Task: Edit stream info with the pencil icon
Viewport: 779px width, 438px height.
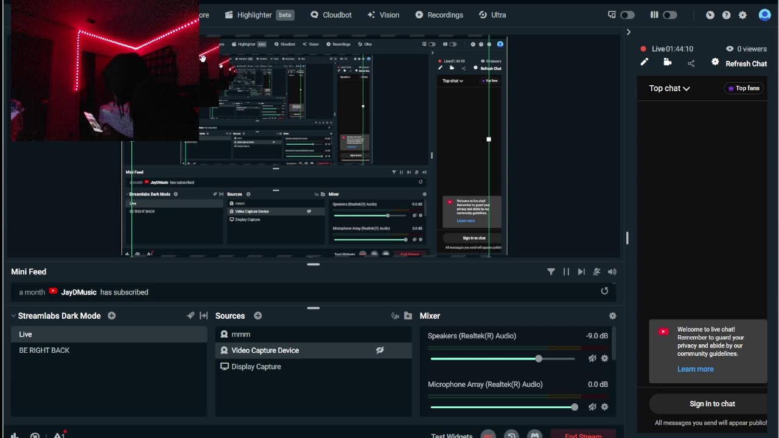Action: (645, 62)
